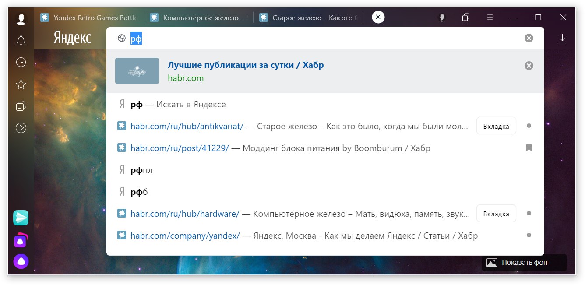
Task: Activate Alice voice assistant purple button
Action: (x=21, y=262)
